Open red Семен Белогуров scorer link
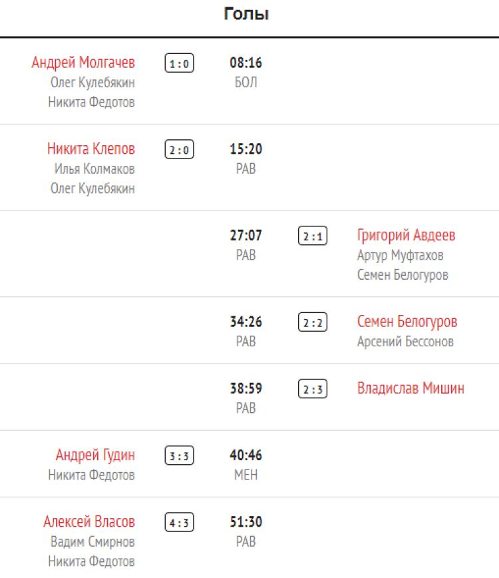499x578 pixels. tap(407, 322)
